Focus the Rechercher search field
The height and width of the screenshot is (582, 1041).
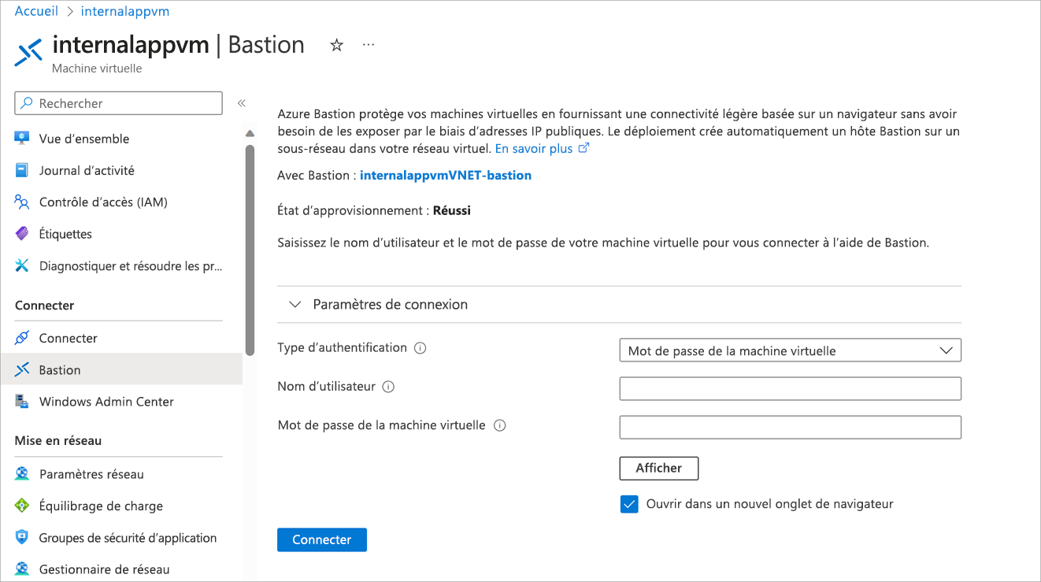pyautogui.click(x=119, y=103)
